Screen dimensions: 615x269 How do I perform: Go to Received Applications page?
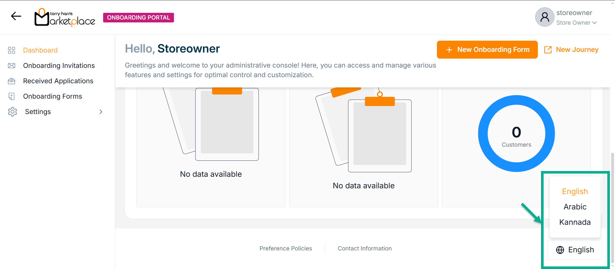coord(58,81)
